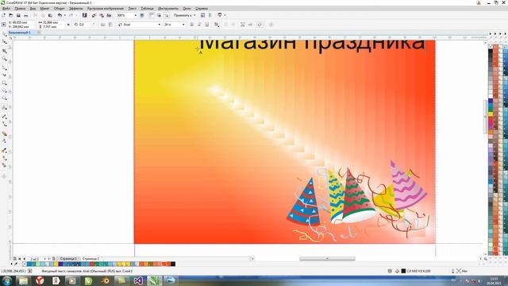Select the Zoom tool in toolbox

(x=4, y=59)
